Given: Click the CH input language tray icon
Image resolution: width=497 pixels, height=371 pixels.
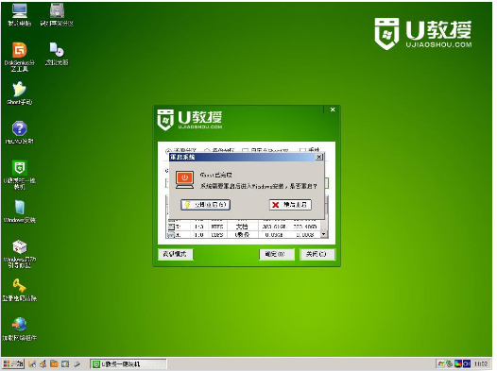Looking at the screenshot, I should [467, 364].
